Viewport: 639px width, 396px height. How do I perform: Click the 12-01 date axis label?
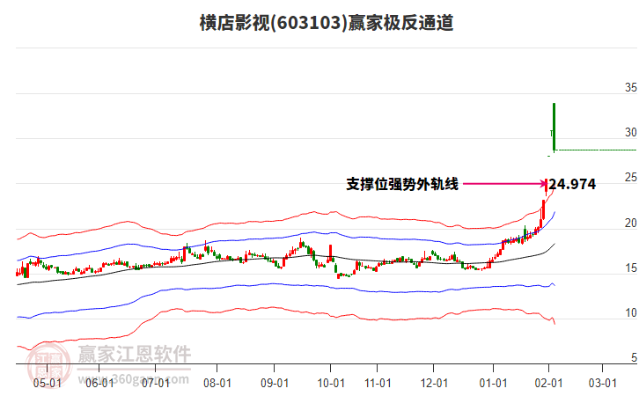tap(434, 384)
